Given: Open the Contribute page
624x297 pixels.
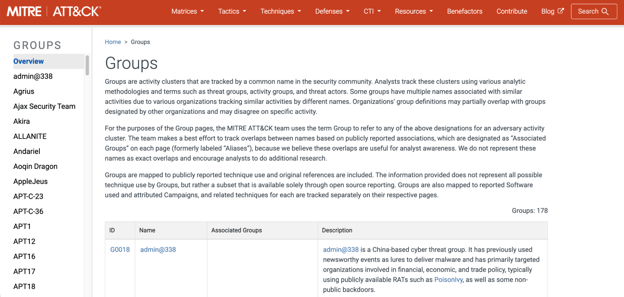Looking at the screenshot, I should tap(512, 12).
